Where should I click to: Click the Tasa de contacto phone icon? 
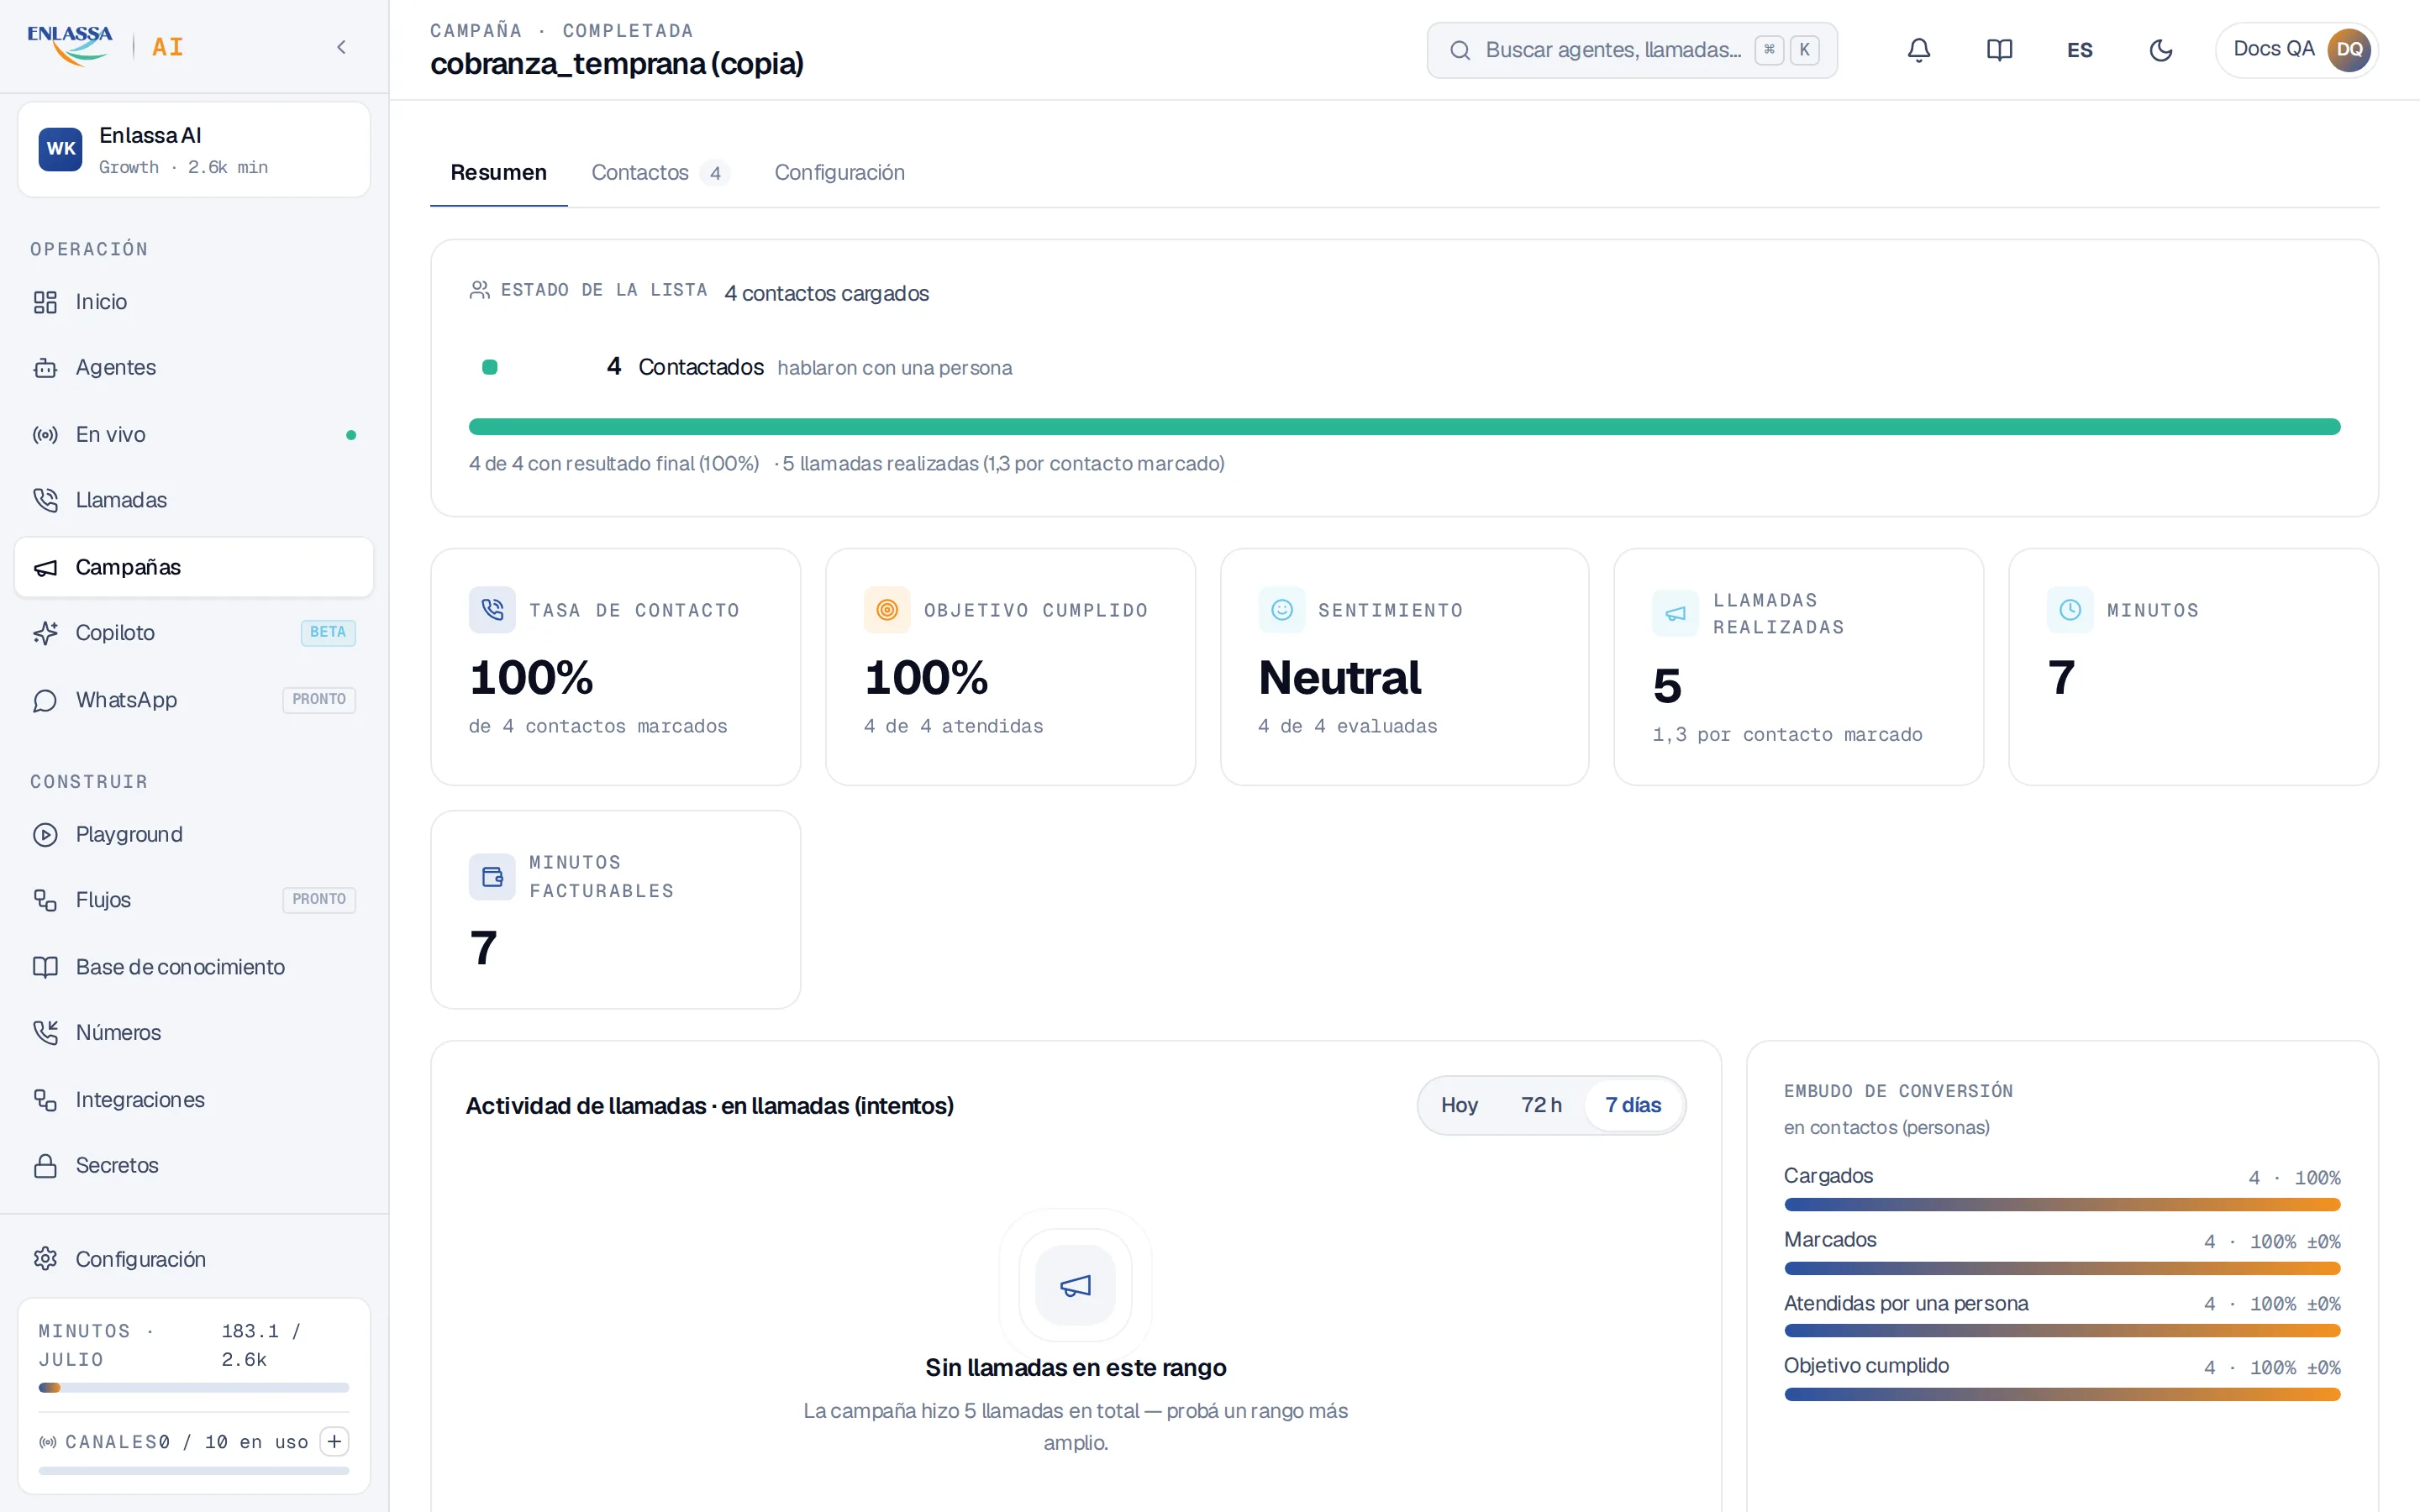pos(492,610)
